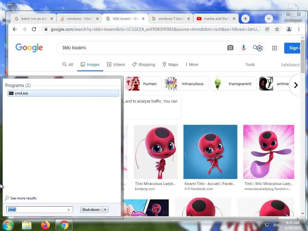
Task: Select the 'miraculous' related search chip
Action: [x=186, y=84]
